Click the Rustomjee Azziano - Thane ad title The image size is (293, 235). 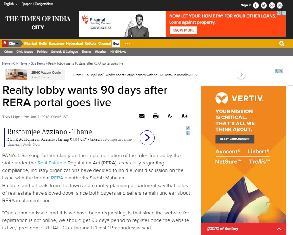(x=50, y=132)
